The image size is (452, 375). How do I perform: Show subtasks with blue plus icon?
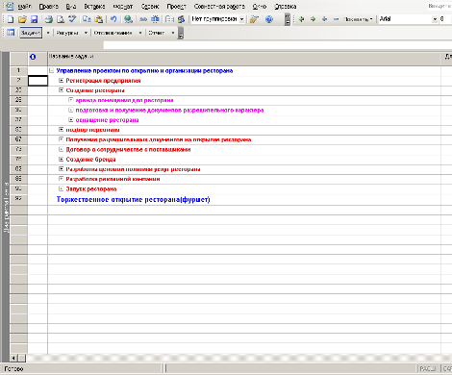tap(324, 19)
